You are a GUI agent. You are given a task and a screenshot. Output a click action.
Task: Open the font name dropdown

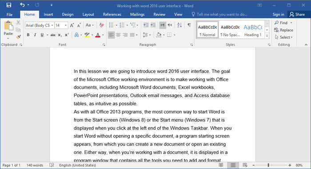coord(52,25)
